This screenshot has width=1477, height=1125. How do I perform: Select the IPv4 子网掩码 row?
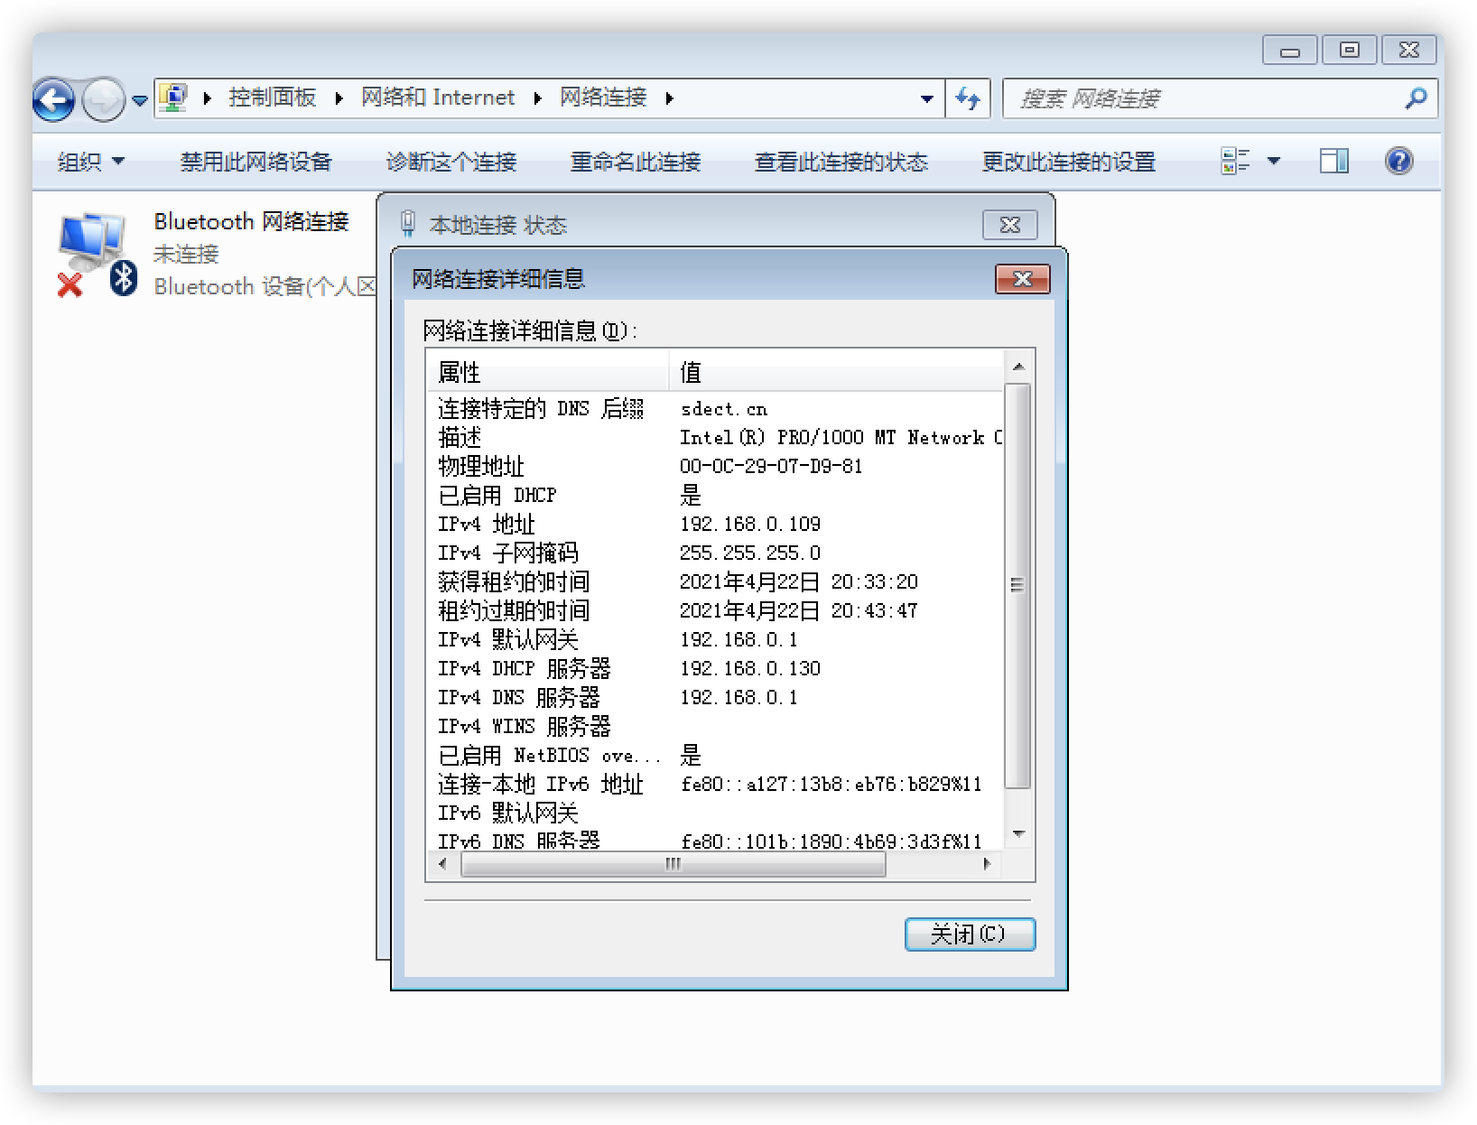[x=715, y=553]
